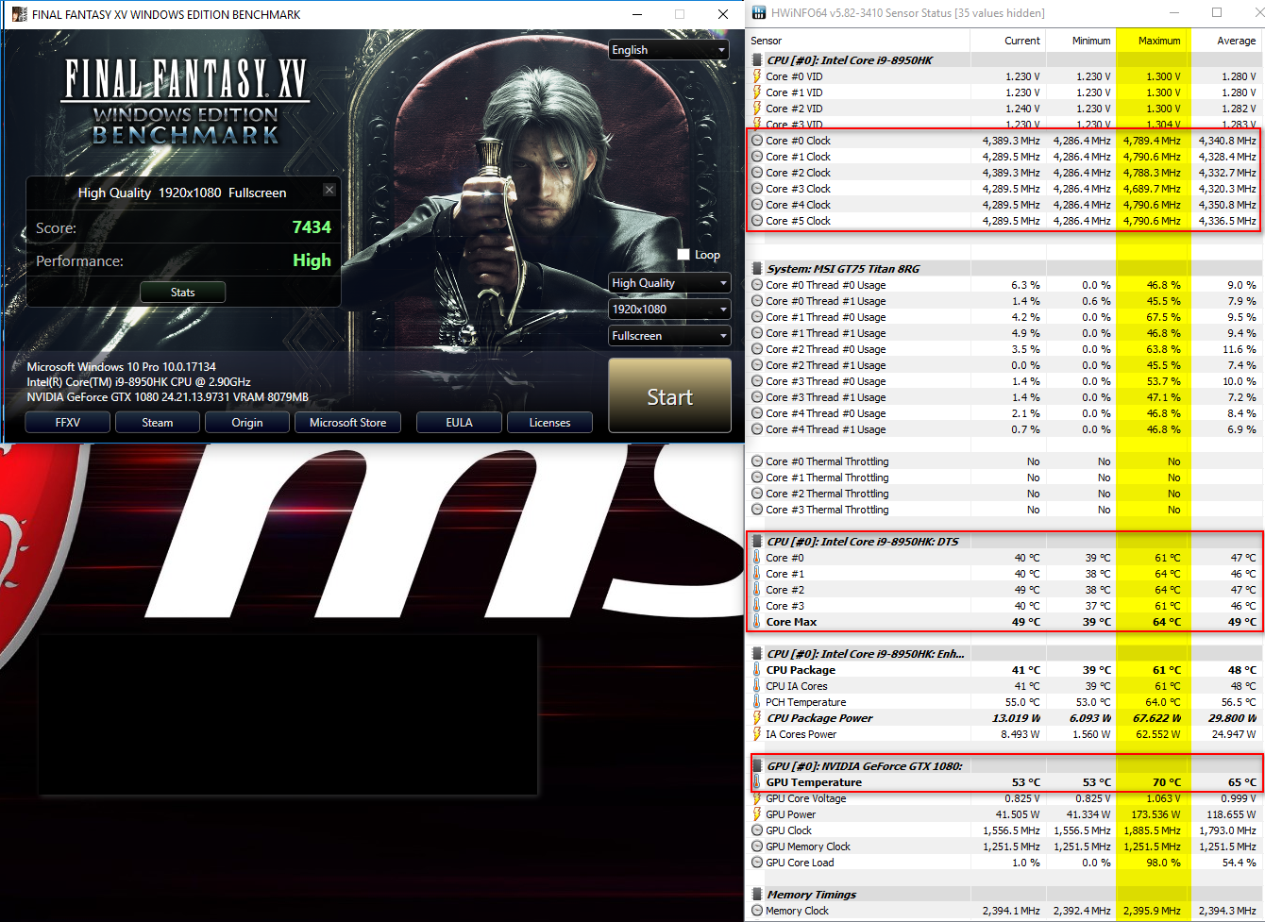
Task: Open the EULA button
Action: tap(460, 423)
